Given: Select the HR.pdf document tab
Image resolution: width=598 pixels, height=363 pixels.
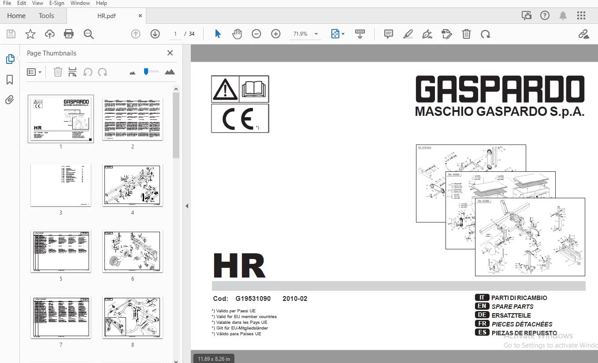Looking at the screenshot, I should pos(106,16).
